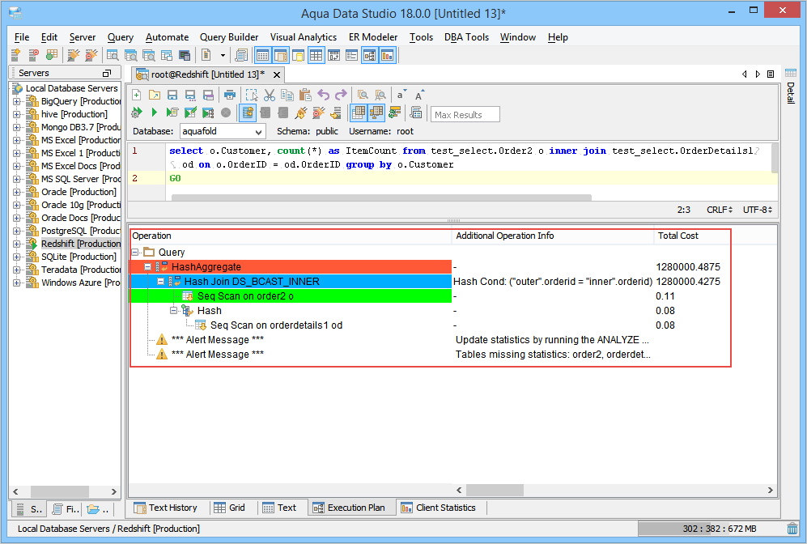This screenshot has height=544, width=807.
Task: Collapse the Query node in execution plan
Action: [x=135, y=253]
